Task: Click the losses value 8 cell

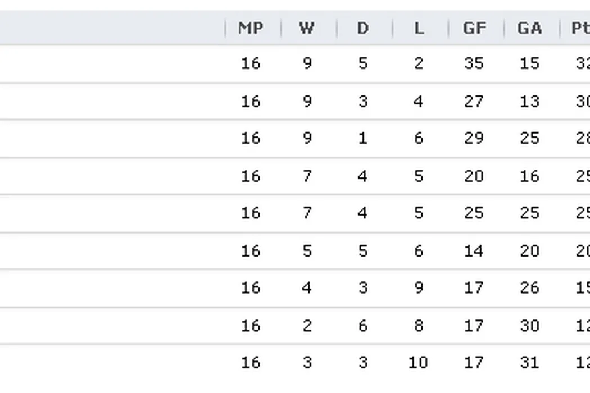Action: [419, 326]
